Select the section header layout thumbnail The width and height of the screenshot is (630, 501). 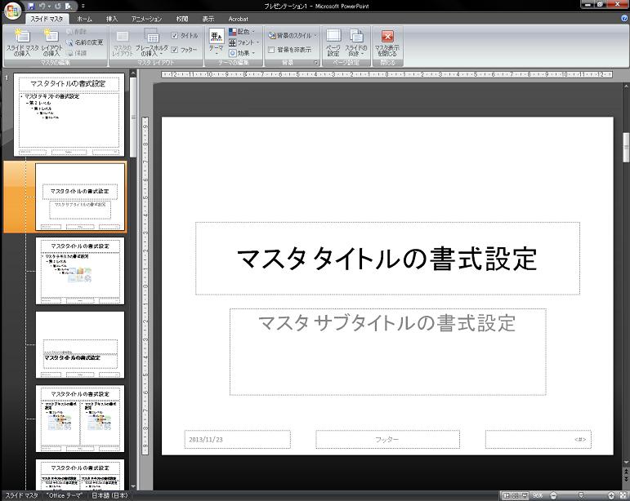[80, 344]
